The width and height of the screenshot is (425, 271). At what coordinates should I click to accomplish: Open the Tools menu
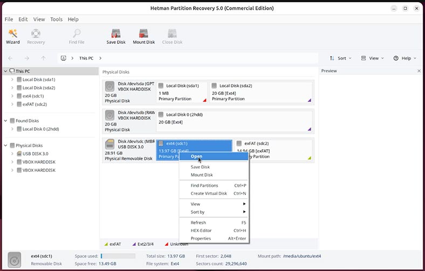coord(57,19)
